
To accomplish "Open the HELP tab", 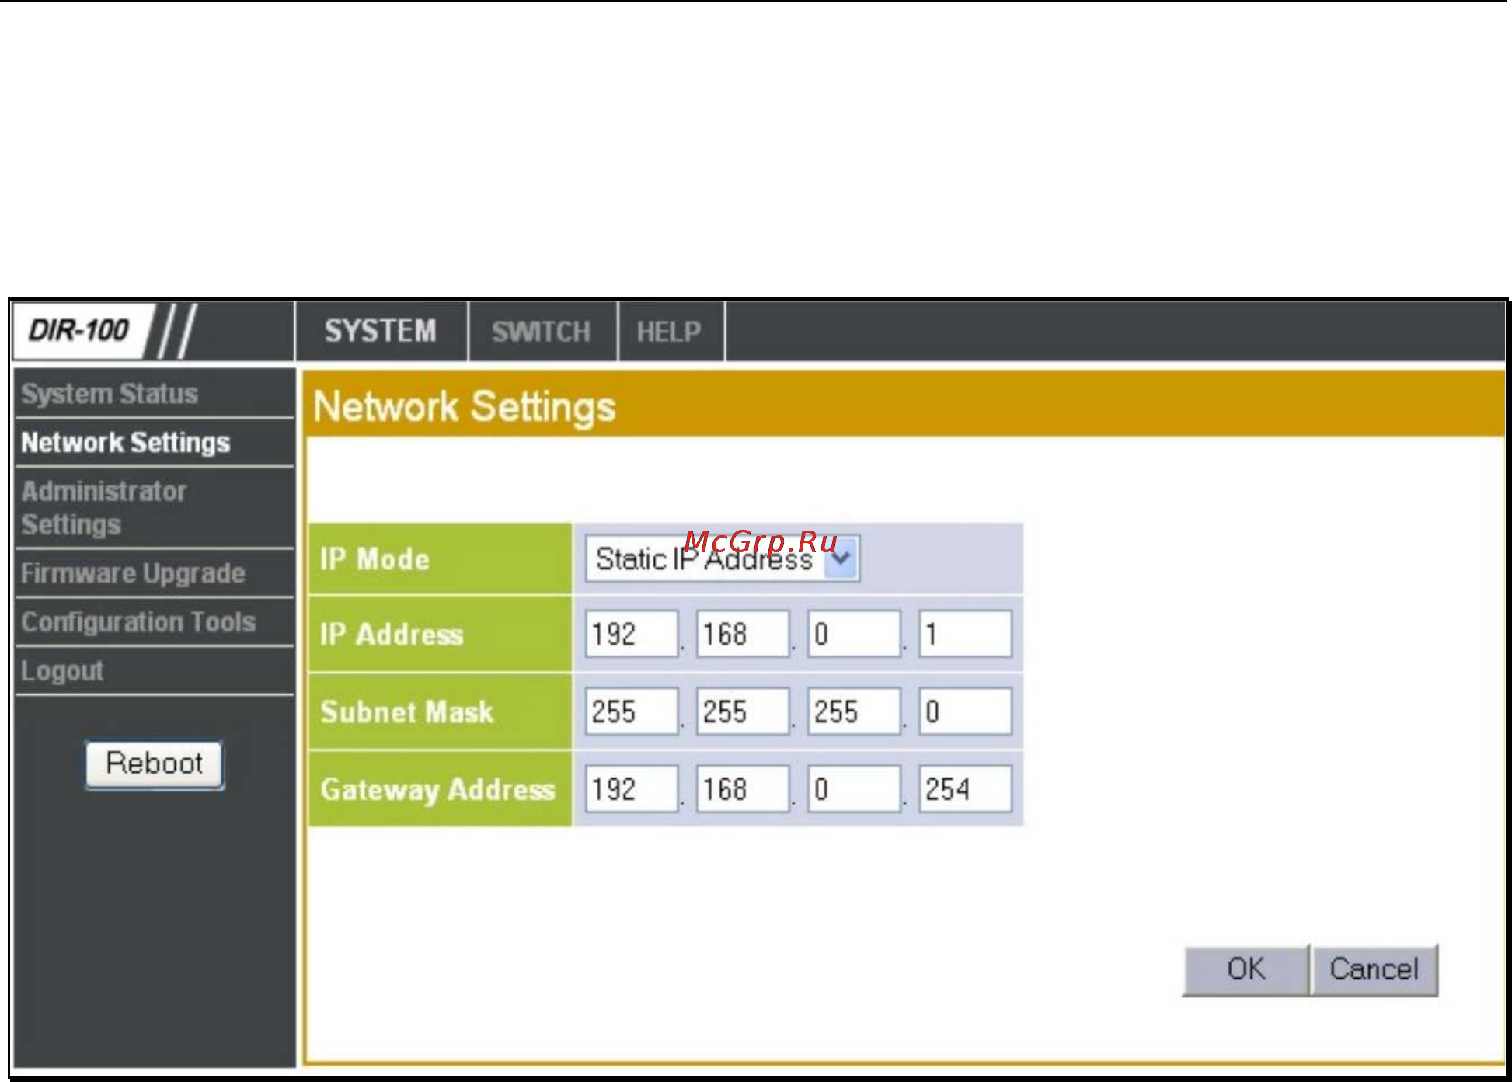I will 670,332.
